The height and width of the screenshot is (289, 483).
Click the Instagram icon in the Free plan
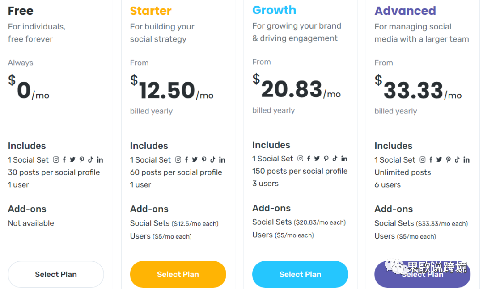56,160
